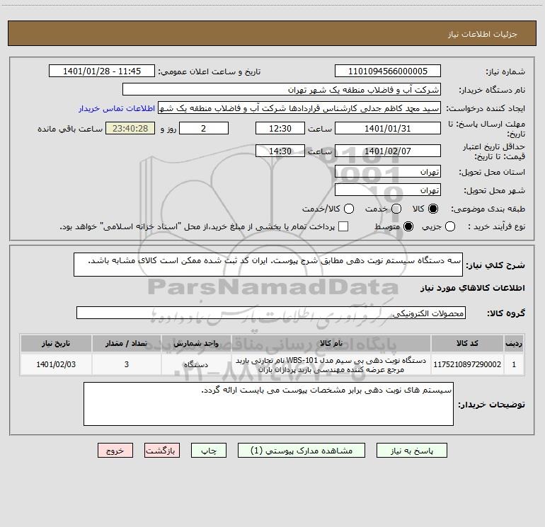Click the کد کالا column header

pyautogui.click(x=467, y=344)
